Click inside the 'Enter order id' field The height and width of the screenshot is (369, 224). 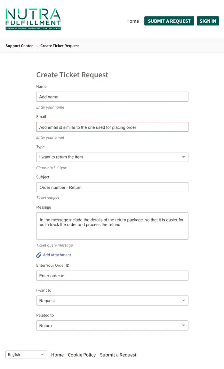(x=112, y=275)
